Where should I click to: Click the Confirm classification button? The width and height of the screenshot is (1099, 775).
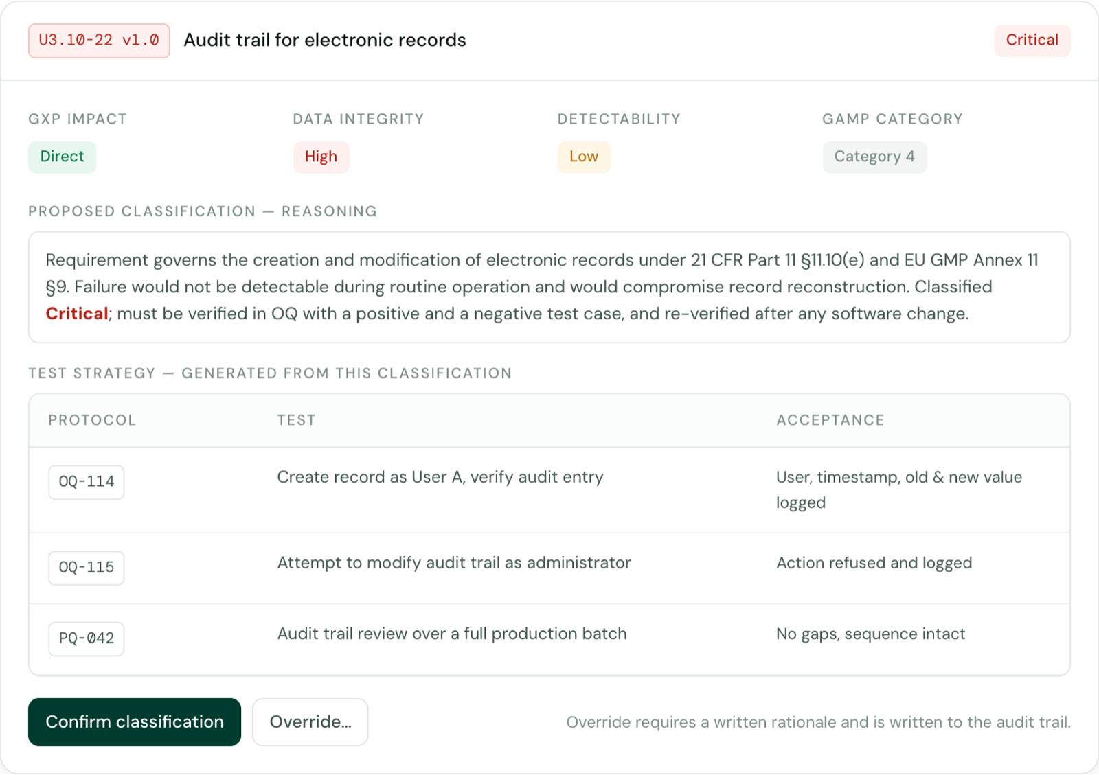(135, 721)
